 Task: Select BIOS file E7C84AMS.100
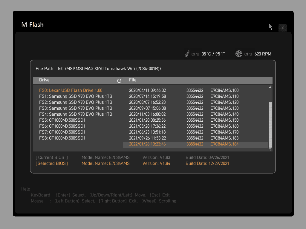[x=224, y=90]
